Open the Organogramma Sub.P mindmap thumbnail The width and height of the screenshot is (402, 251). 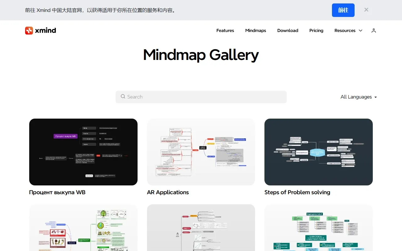click(318, 227)
